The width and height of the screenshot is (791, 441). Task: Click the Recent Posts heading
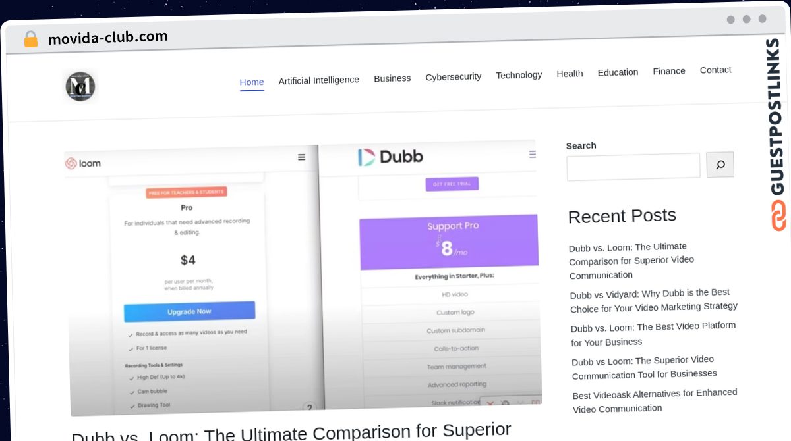[x=622, y=216]
